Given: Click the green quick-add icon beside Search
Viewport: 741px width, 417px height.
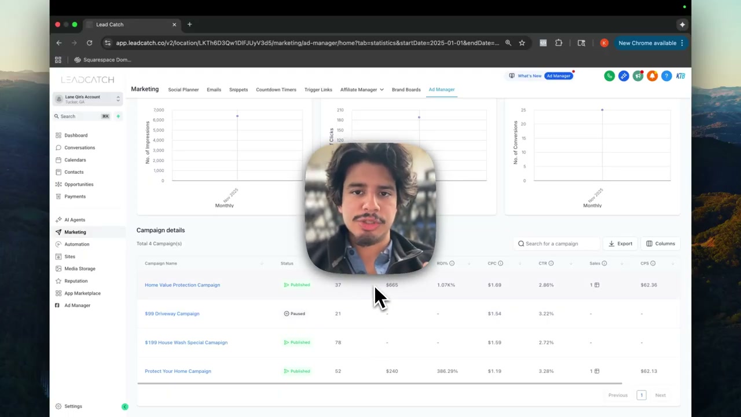Looking at the screenshot, I should (x=118, y=116).
